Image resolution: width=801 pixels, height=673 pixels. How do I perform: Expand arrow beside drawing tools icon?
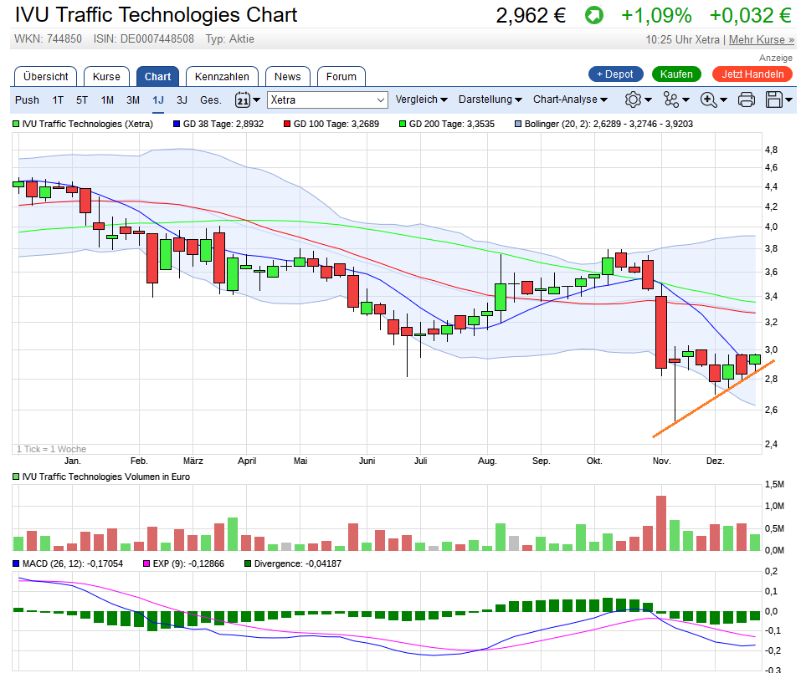[x=685, y=100]
